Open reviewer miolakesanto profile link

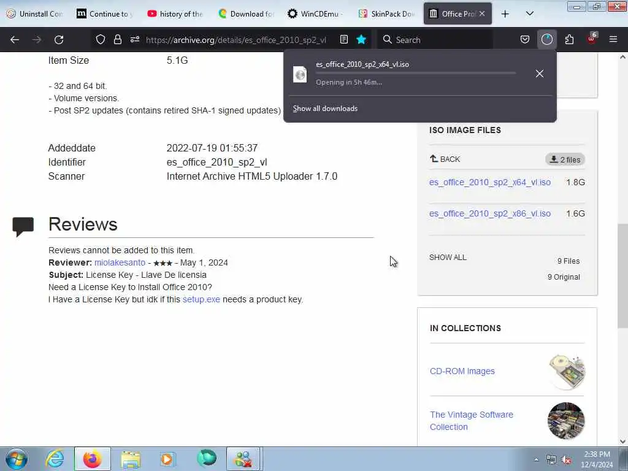coord(120,262)
